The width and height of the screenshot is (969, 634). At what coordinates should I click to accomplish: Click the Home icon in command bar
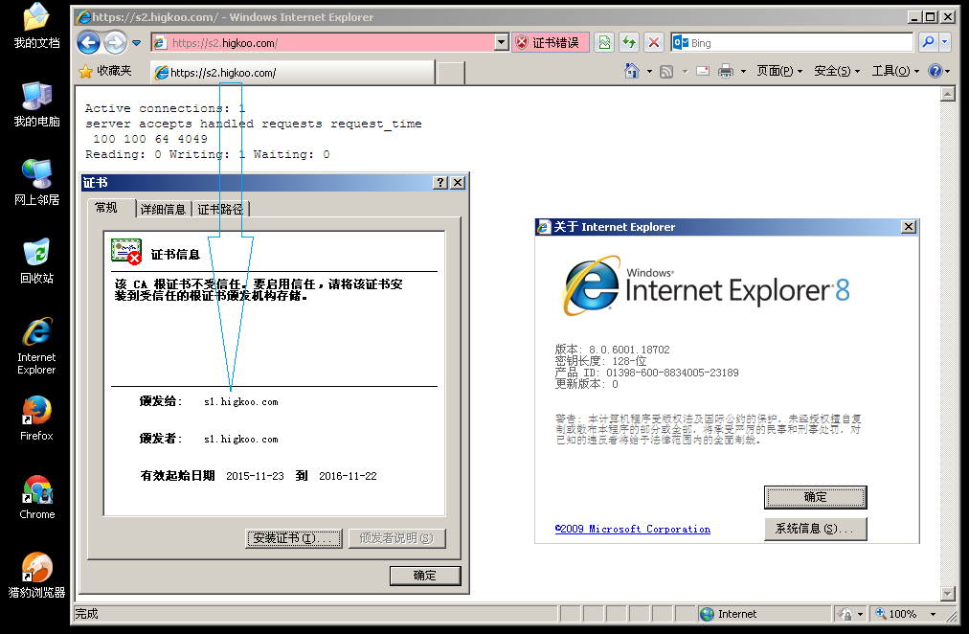(x=631, y=71)
